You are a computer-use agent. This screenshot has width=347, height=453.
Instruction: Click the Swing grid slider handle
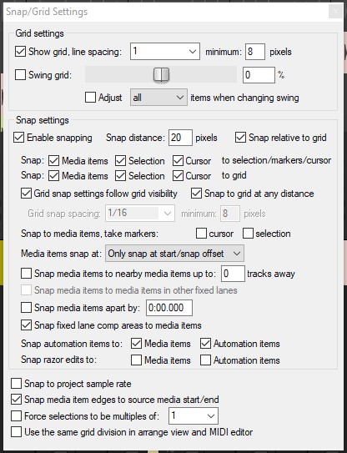[x=161, y=74]
